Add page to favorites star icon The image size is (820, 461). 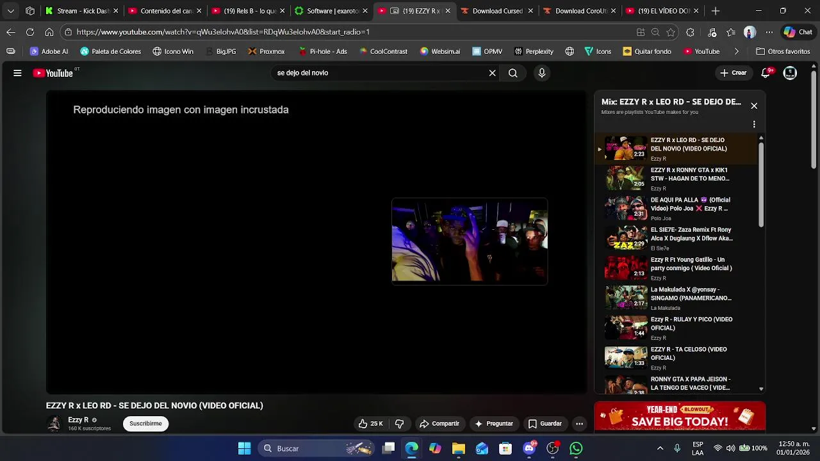click(671, 32)
